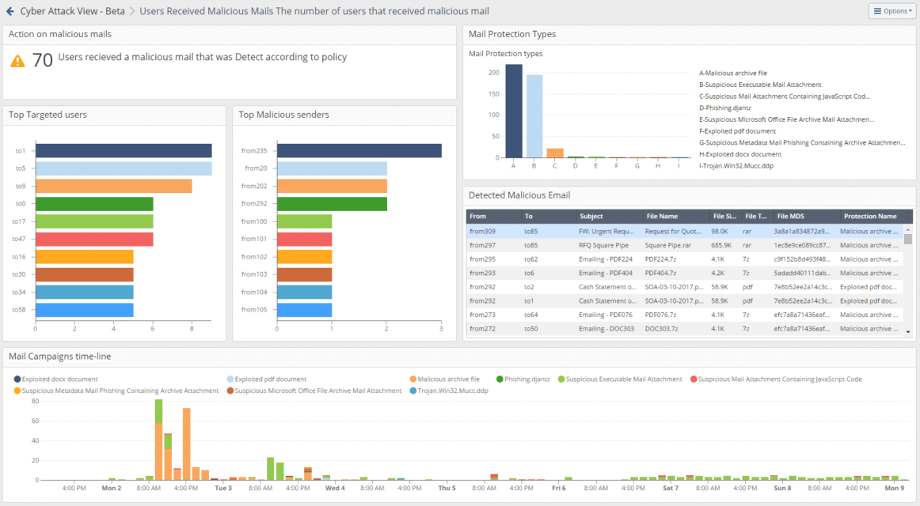The width and height of the screenshot is (920, 506).
Task: Select the A-Malicious archive file legend label
Action: [x=733, y=74]
